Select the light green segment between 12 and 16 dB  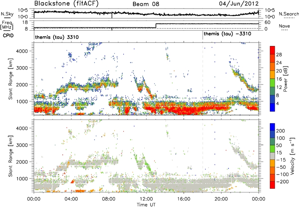[x=272, y=83]
